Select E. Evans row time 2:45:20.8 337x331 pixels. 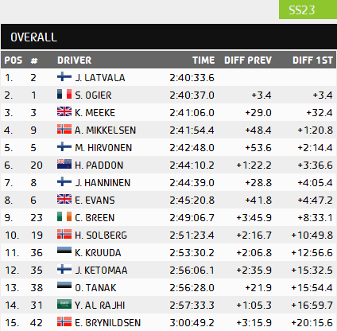192,201
